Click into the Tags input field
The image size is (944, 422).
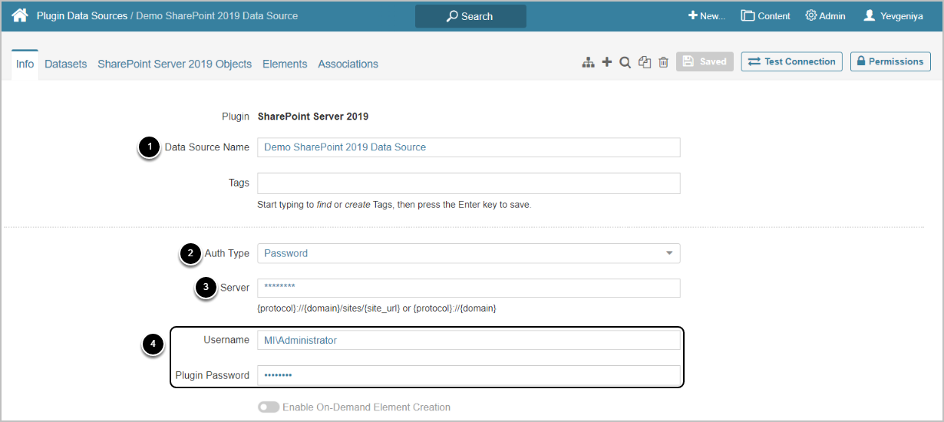click(468, 183)
